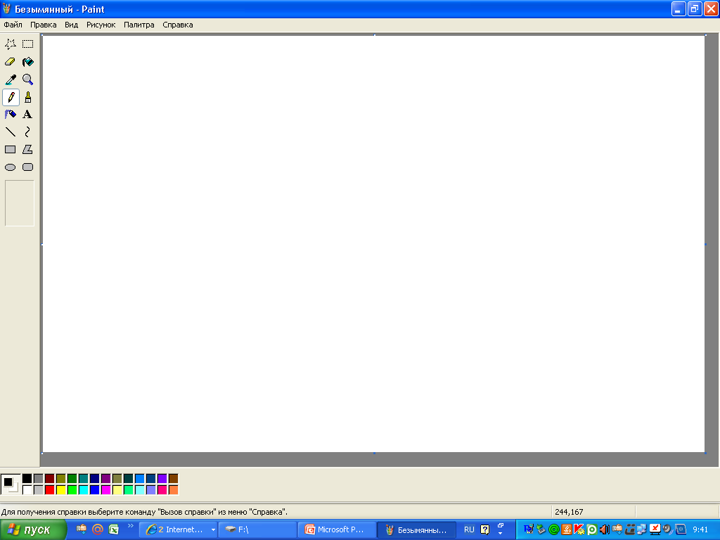Select the Curve tool

[x=28, y=132]
